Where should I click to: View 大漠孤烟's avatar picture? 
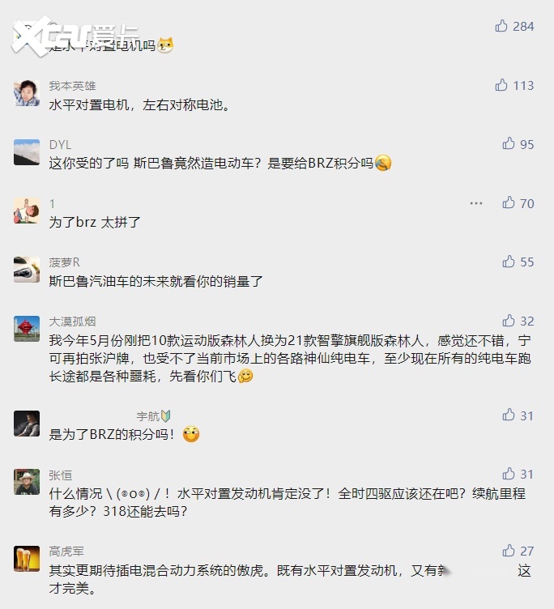pos(27,328)
